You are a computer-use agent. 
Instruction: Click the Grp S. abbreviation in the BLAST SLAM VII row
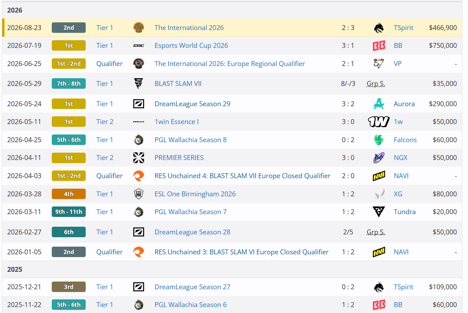[376, 83]
